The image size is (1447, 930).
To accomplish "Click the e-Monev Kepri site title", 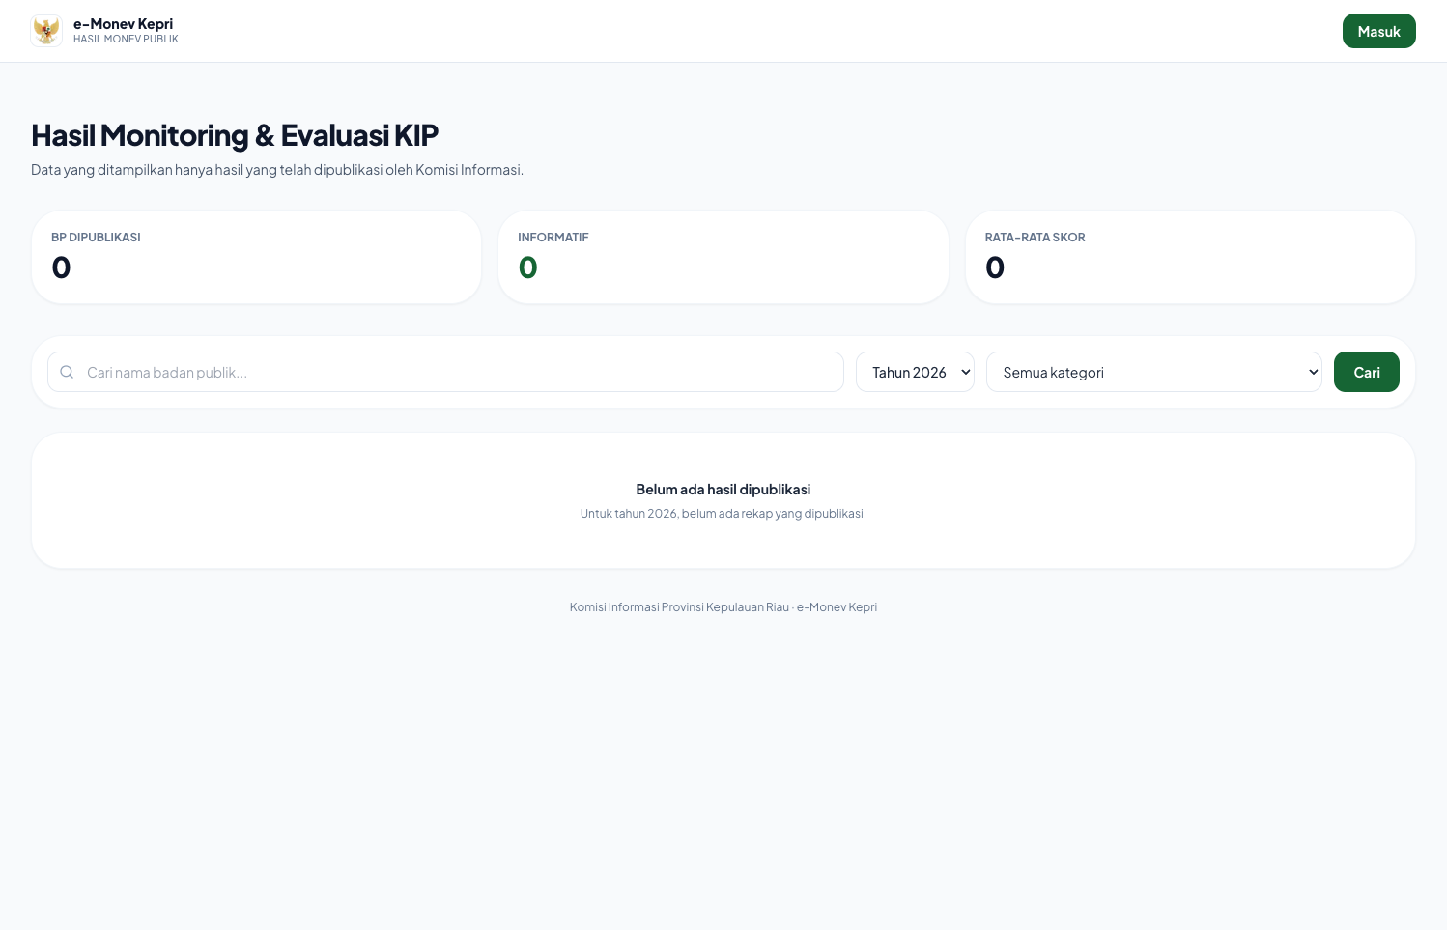I will point(124,24).
